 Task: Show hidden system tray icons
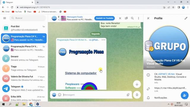point(169,104)
